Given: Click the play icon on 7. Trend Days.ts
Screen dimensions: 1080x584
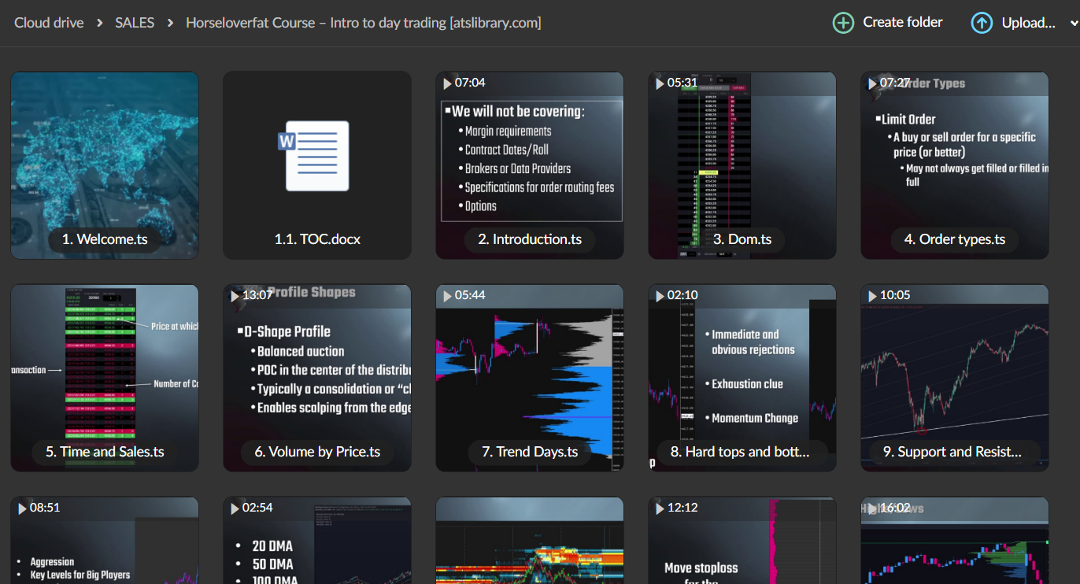Looking at the screenshot, I should 447,294.
